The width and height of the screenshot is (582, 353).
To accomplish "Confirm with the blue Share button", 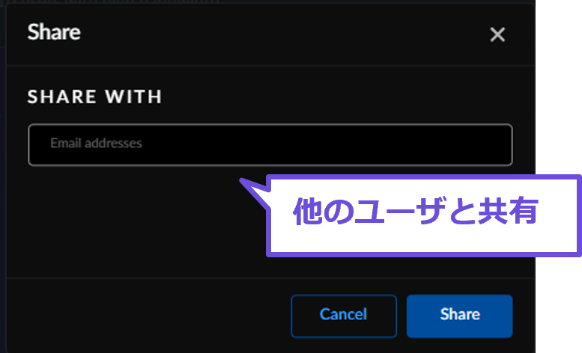I will [x=459, y=316].
